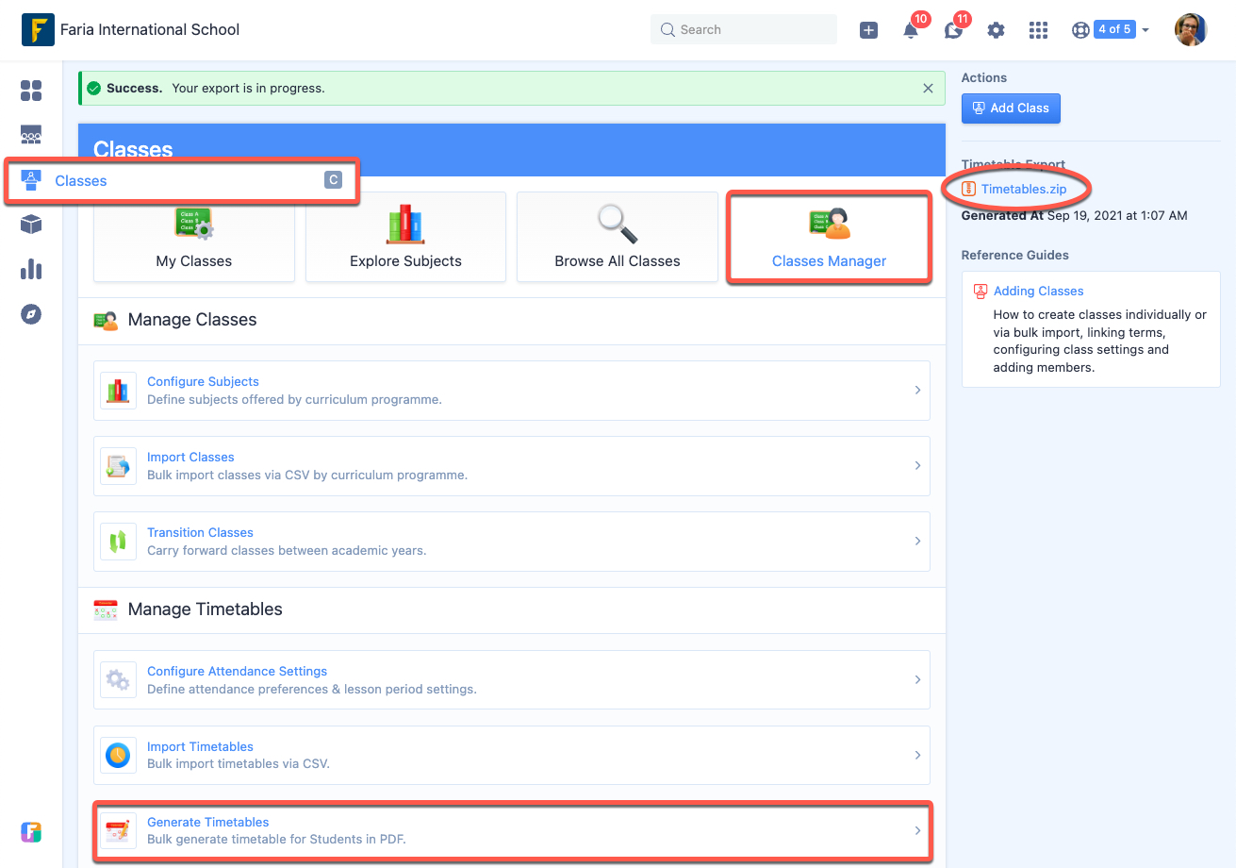This screenshot has width=1236, height=868.
Task: Dismiss the export success banner
Action: [928, 88]
